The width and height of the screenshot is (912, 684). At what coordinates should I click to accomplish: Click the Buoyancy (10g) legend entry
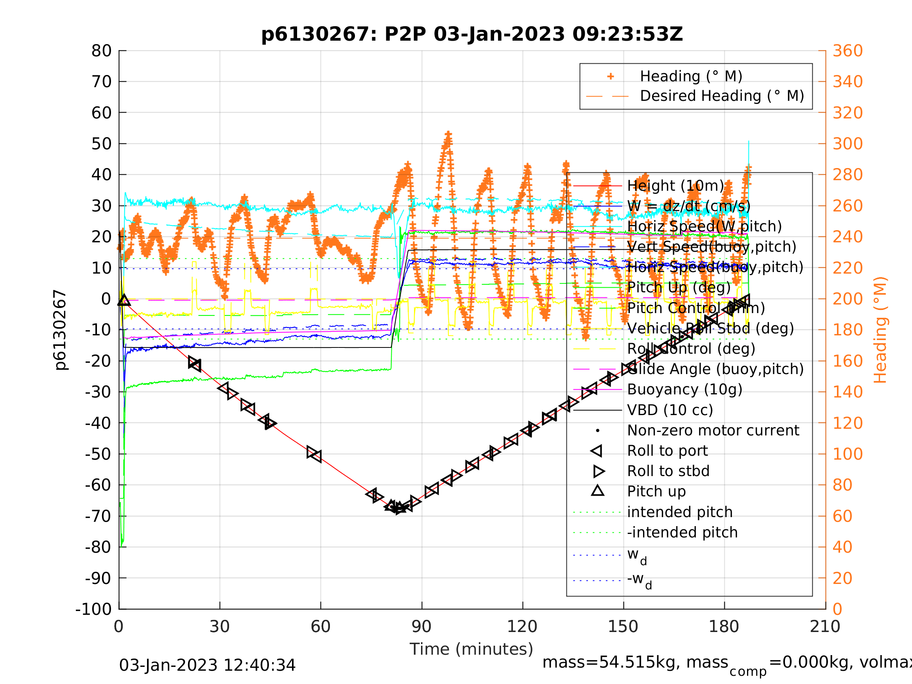684,389
